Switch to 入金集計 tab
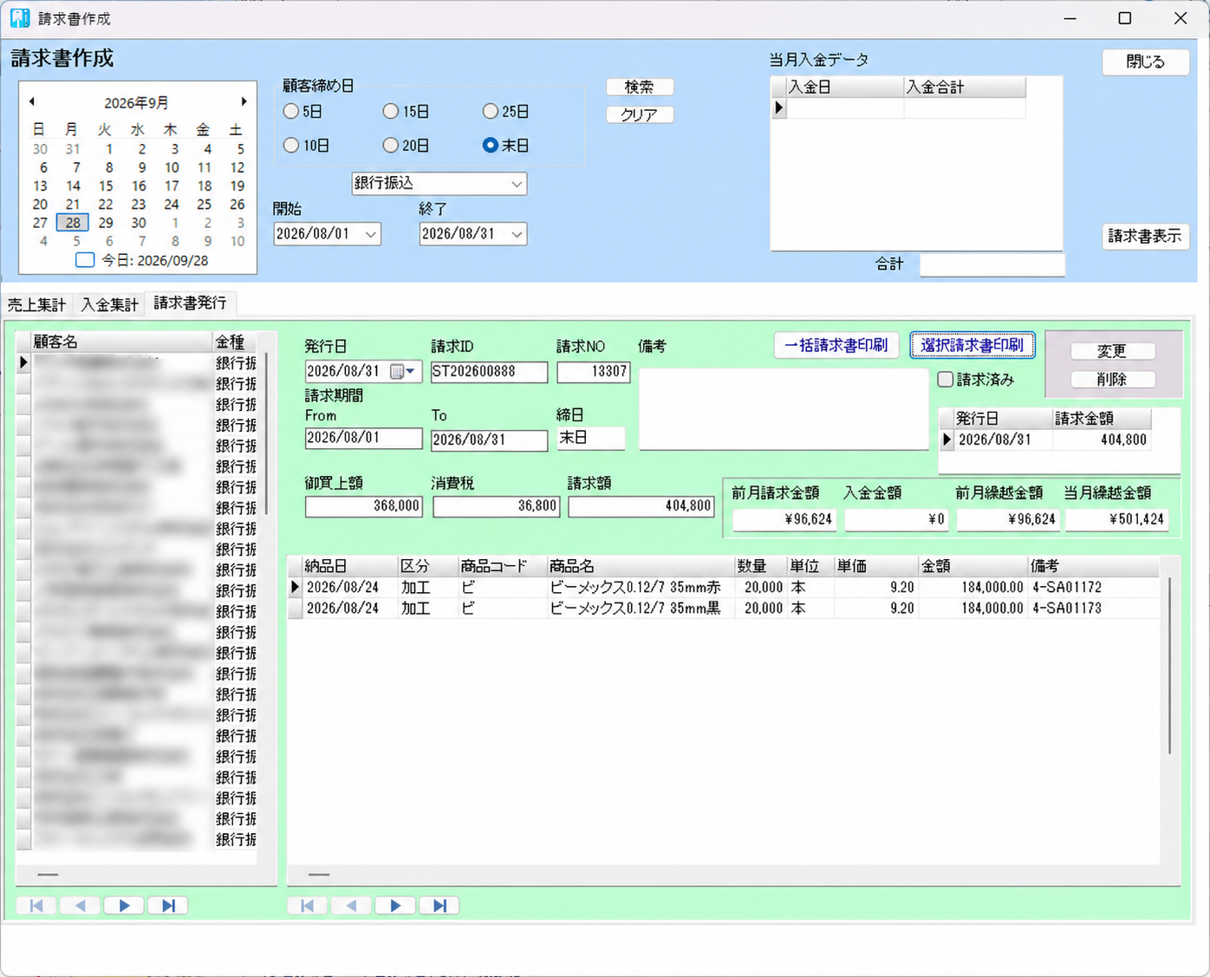Viewport: 1210px width, 977px height. 110,305
